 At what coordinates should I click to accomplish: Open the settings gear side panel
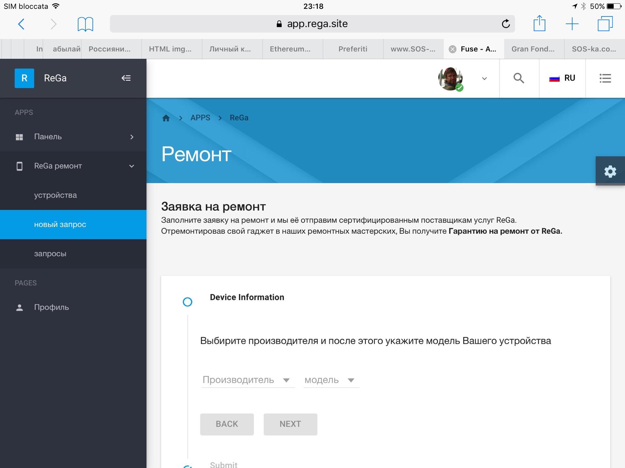tap(610, 171)
